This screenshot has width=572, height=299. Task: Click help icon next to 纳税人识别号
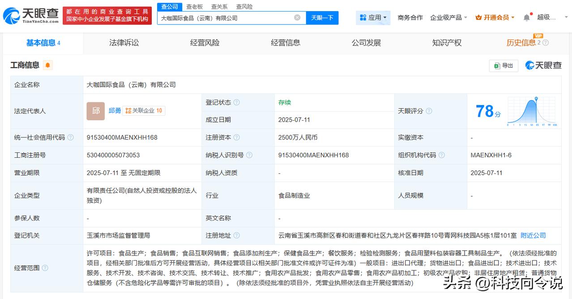point(249,155)
